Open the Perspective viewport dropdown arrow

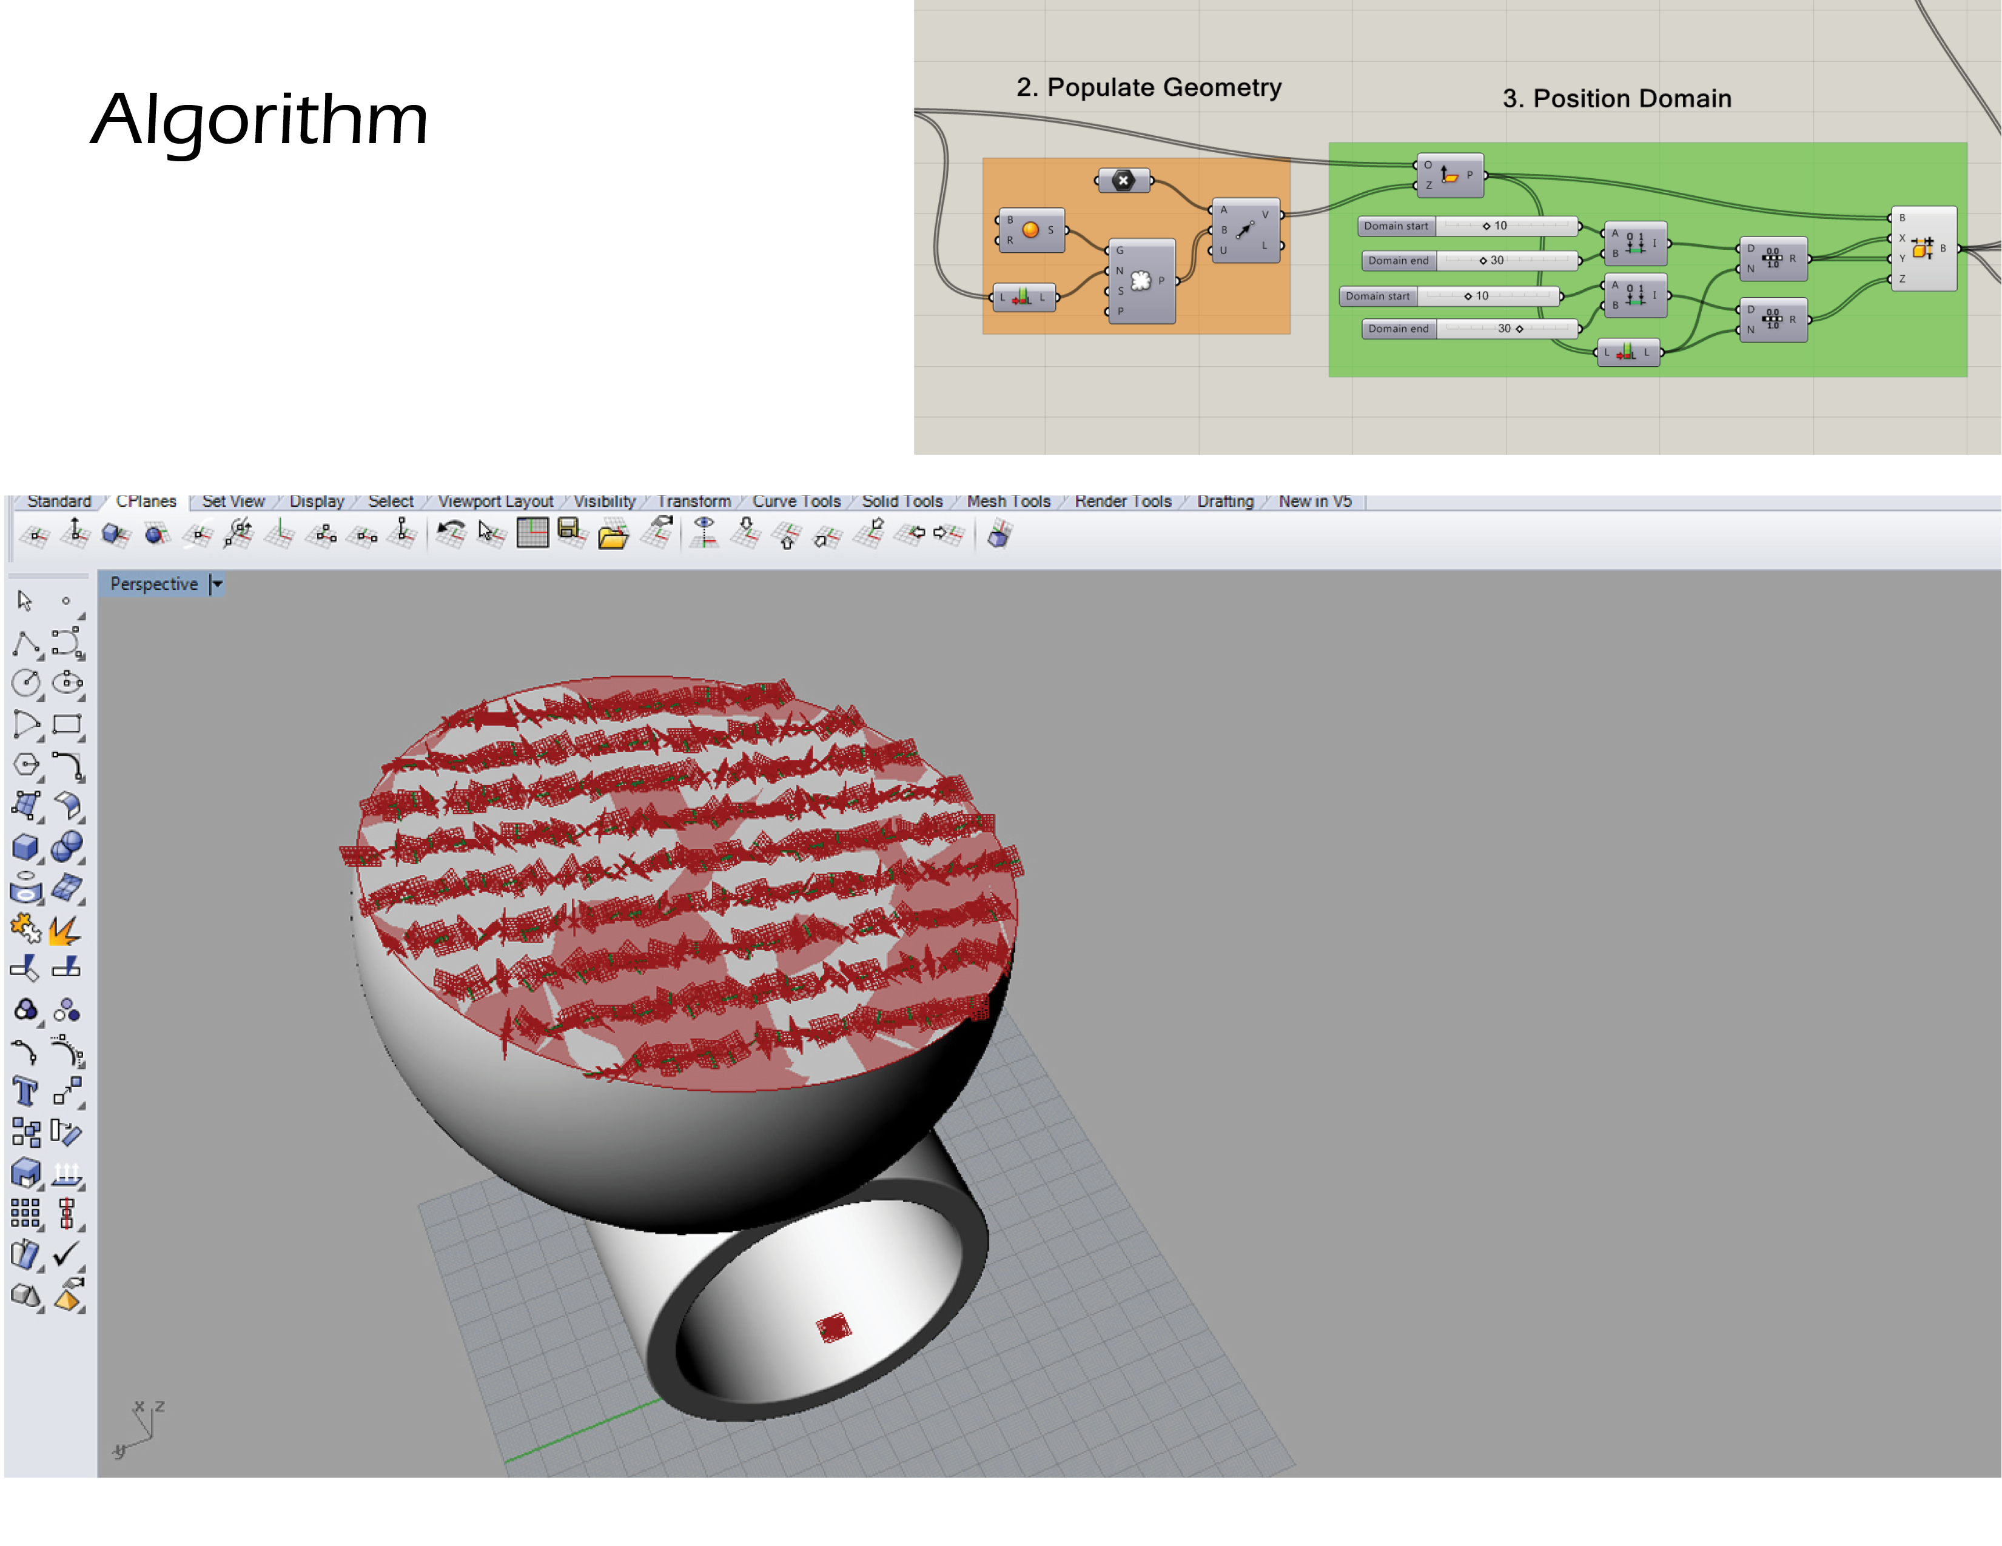(217, 584)
